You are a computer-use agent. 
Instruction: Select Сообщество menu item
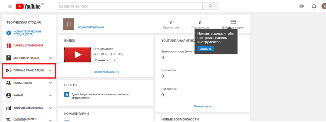(23, 83)
